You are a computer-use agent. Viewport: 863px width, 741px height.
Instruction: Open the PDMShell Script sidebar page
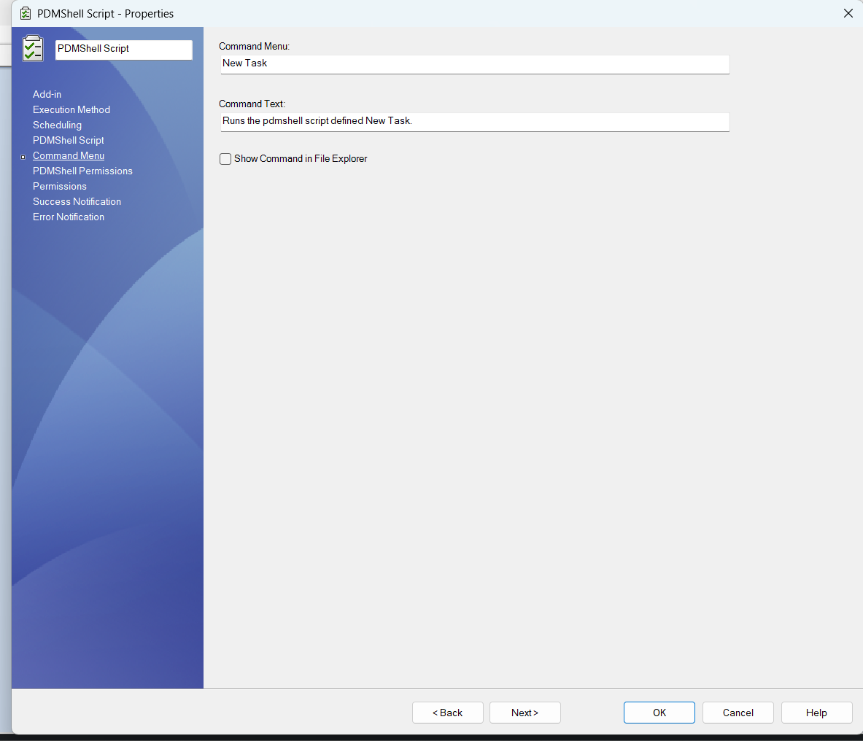(x=69, y=140)
